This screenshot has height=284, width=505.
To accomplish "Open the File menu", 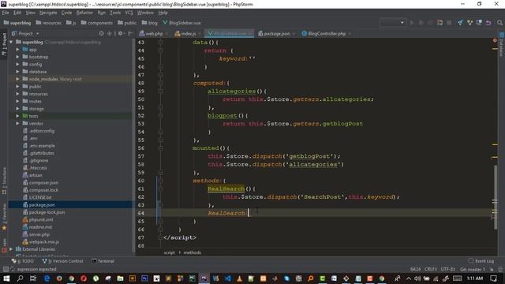I will (6, 13).
